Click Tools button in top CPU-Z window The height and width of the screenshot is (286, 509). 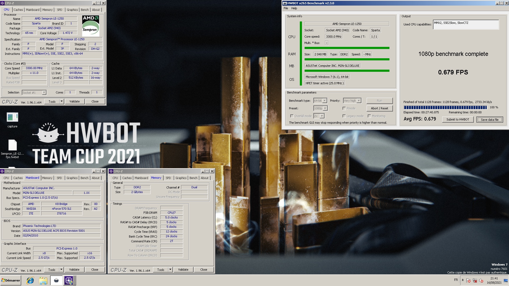[52, 101]
